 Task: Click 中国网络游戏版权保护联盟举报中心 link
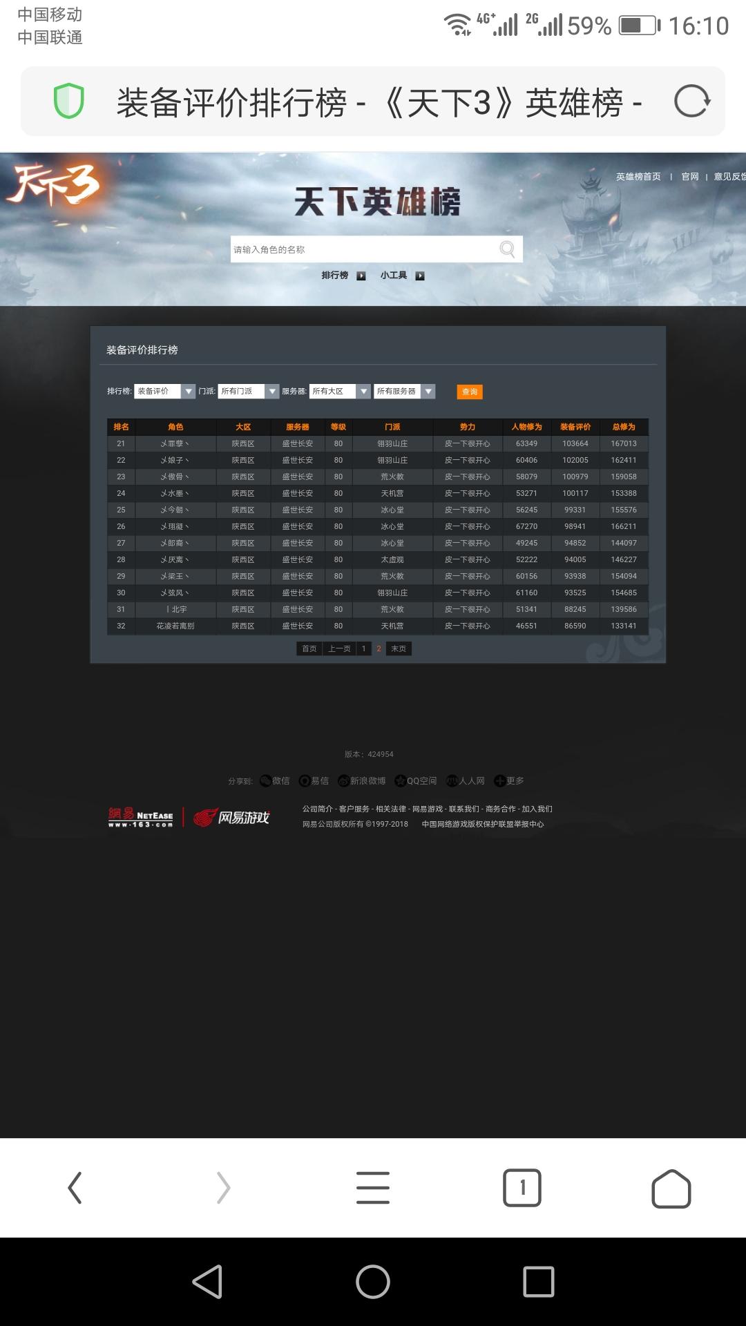coord(483,824)
